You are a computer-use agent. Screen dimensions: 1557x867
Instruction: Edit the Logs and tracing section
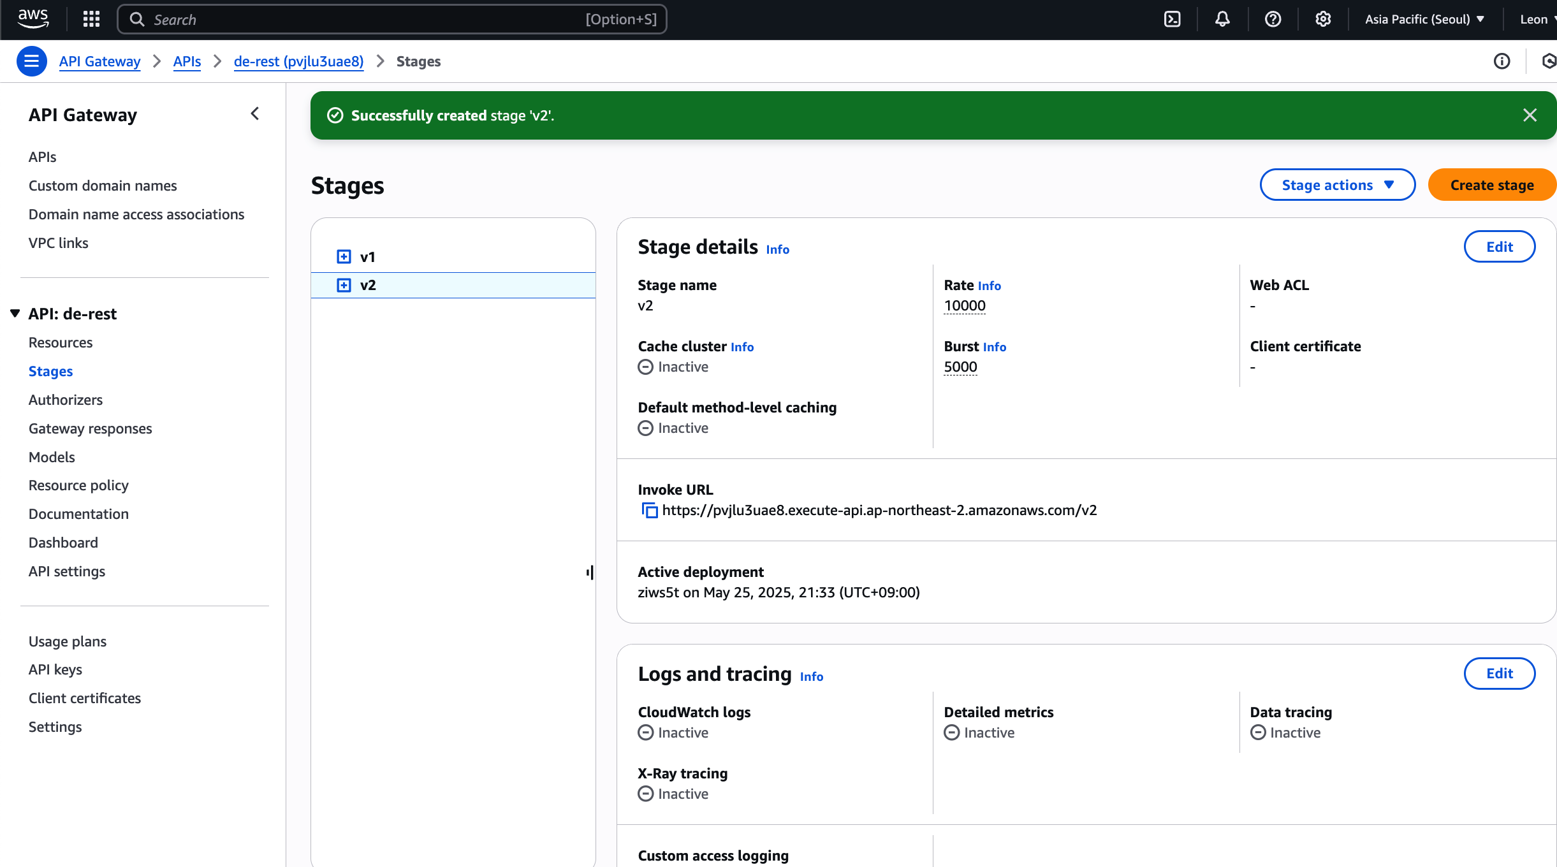1499,673
